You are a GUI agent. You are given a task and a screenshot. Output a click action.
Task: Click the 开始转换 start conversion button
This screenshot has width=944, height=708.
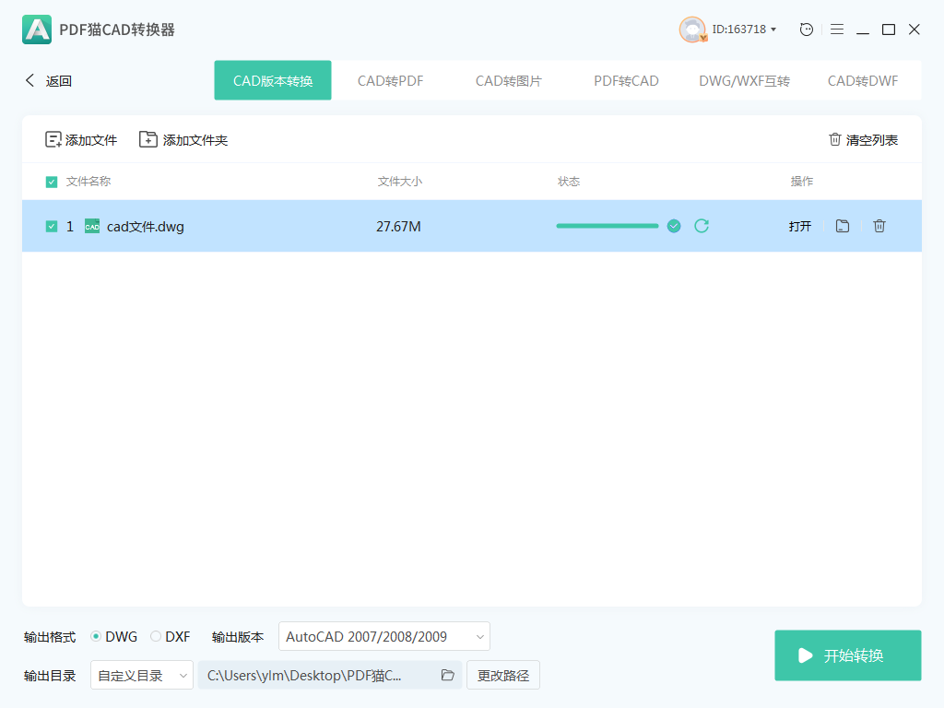[847, 655]
